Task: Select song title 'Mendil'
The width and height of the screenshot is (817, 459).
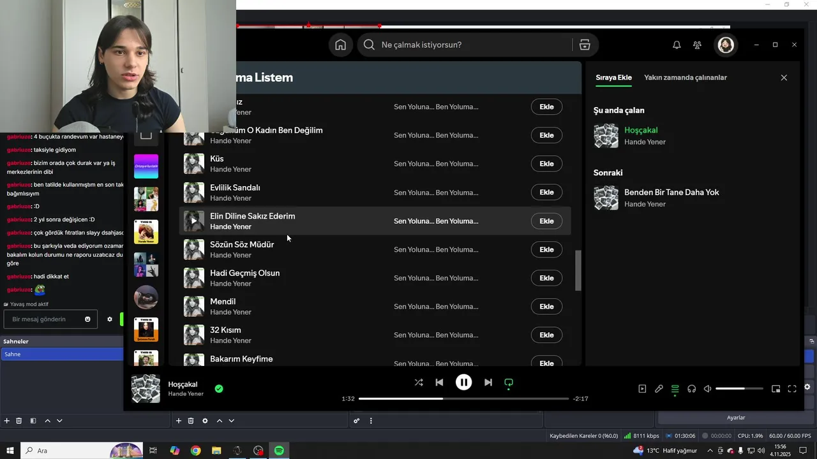Action: pos(223,302)
